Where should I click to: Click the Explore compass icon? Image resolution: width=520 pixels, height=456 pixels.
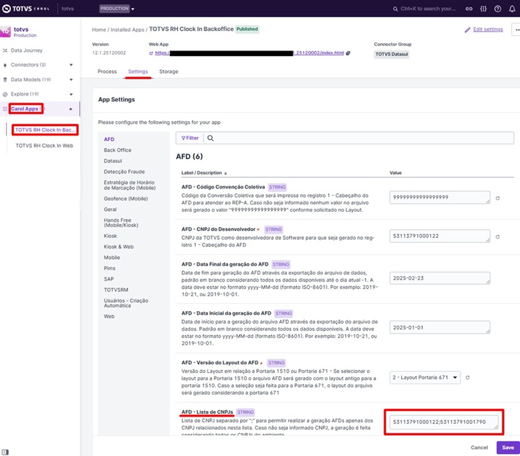pos(5,94)
